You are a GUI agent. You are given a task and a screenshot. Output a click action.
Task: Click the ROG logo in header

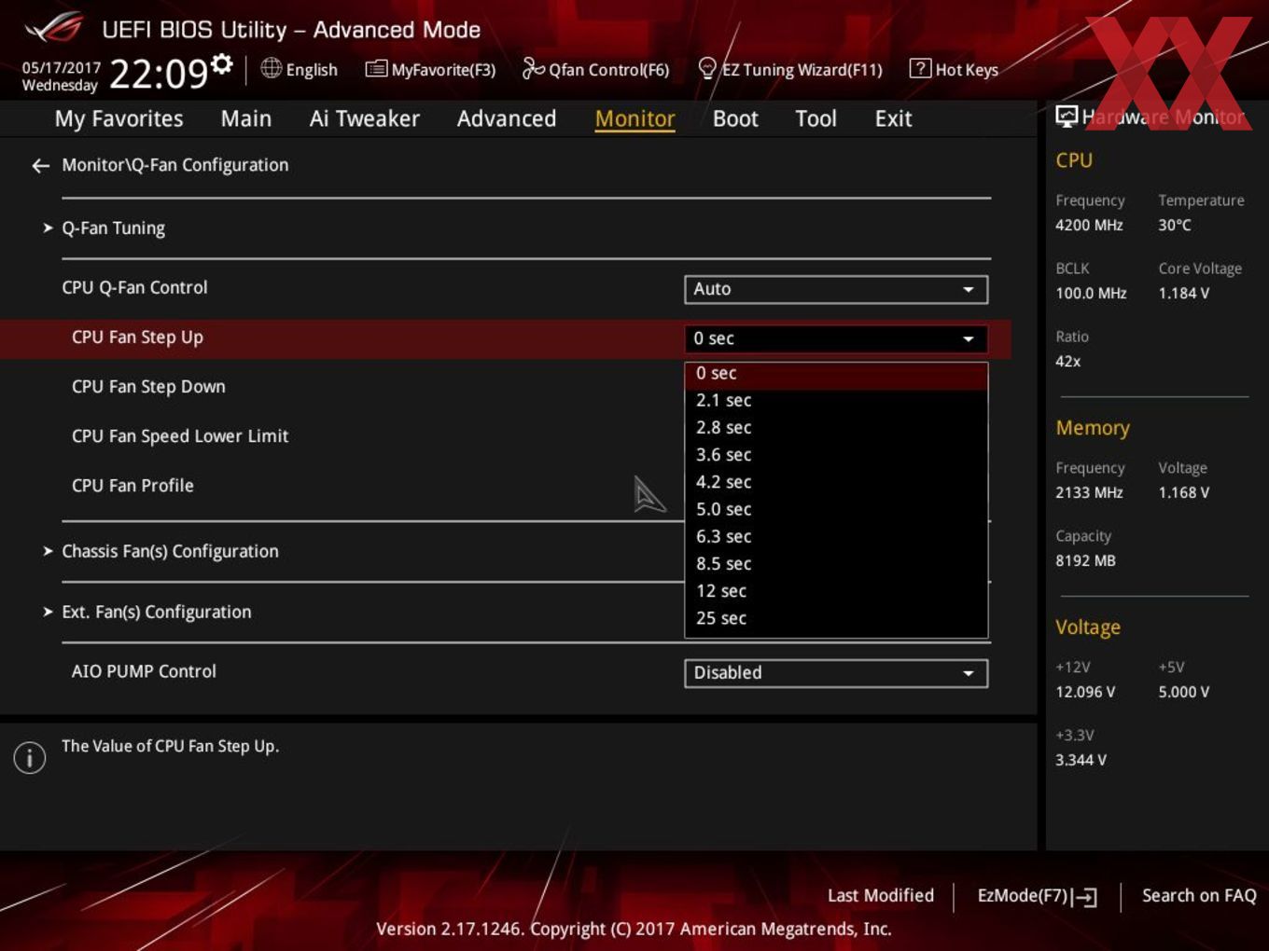55,28
